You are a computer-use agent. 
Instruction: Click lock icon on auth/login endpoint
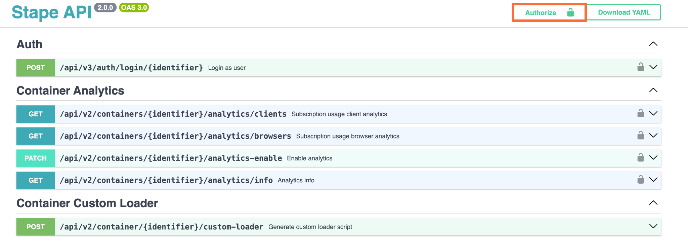[641, 67]
